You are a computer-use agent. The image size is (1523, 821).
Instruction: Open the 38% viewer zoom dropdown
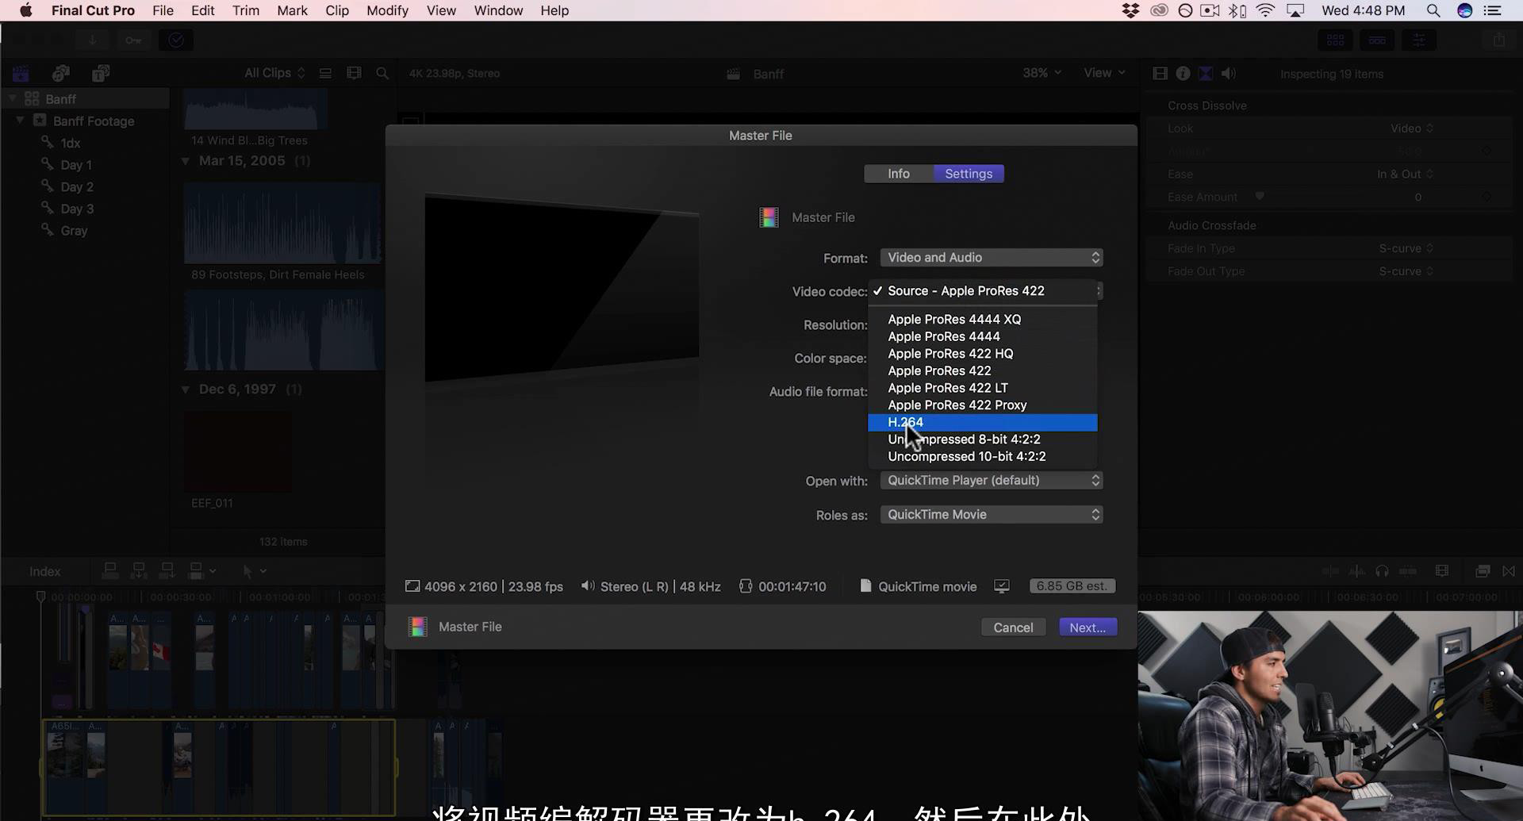1042,73
